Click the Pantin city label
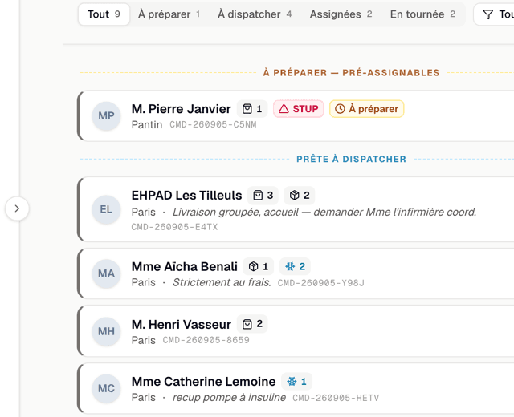Viewport: 514px width, 417px height. tap(147, 125)
